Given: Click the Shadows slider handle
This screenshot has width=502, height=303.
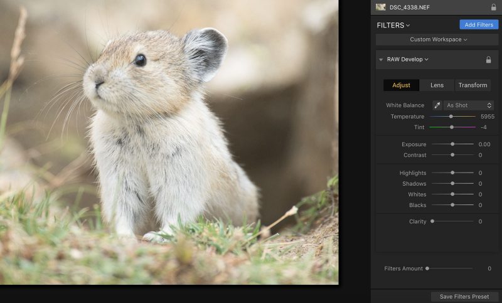Looking at the screenshot, I should [452, 184].
